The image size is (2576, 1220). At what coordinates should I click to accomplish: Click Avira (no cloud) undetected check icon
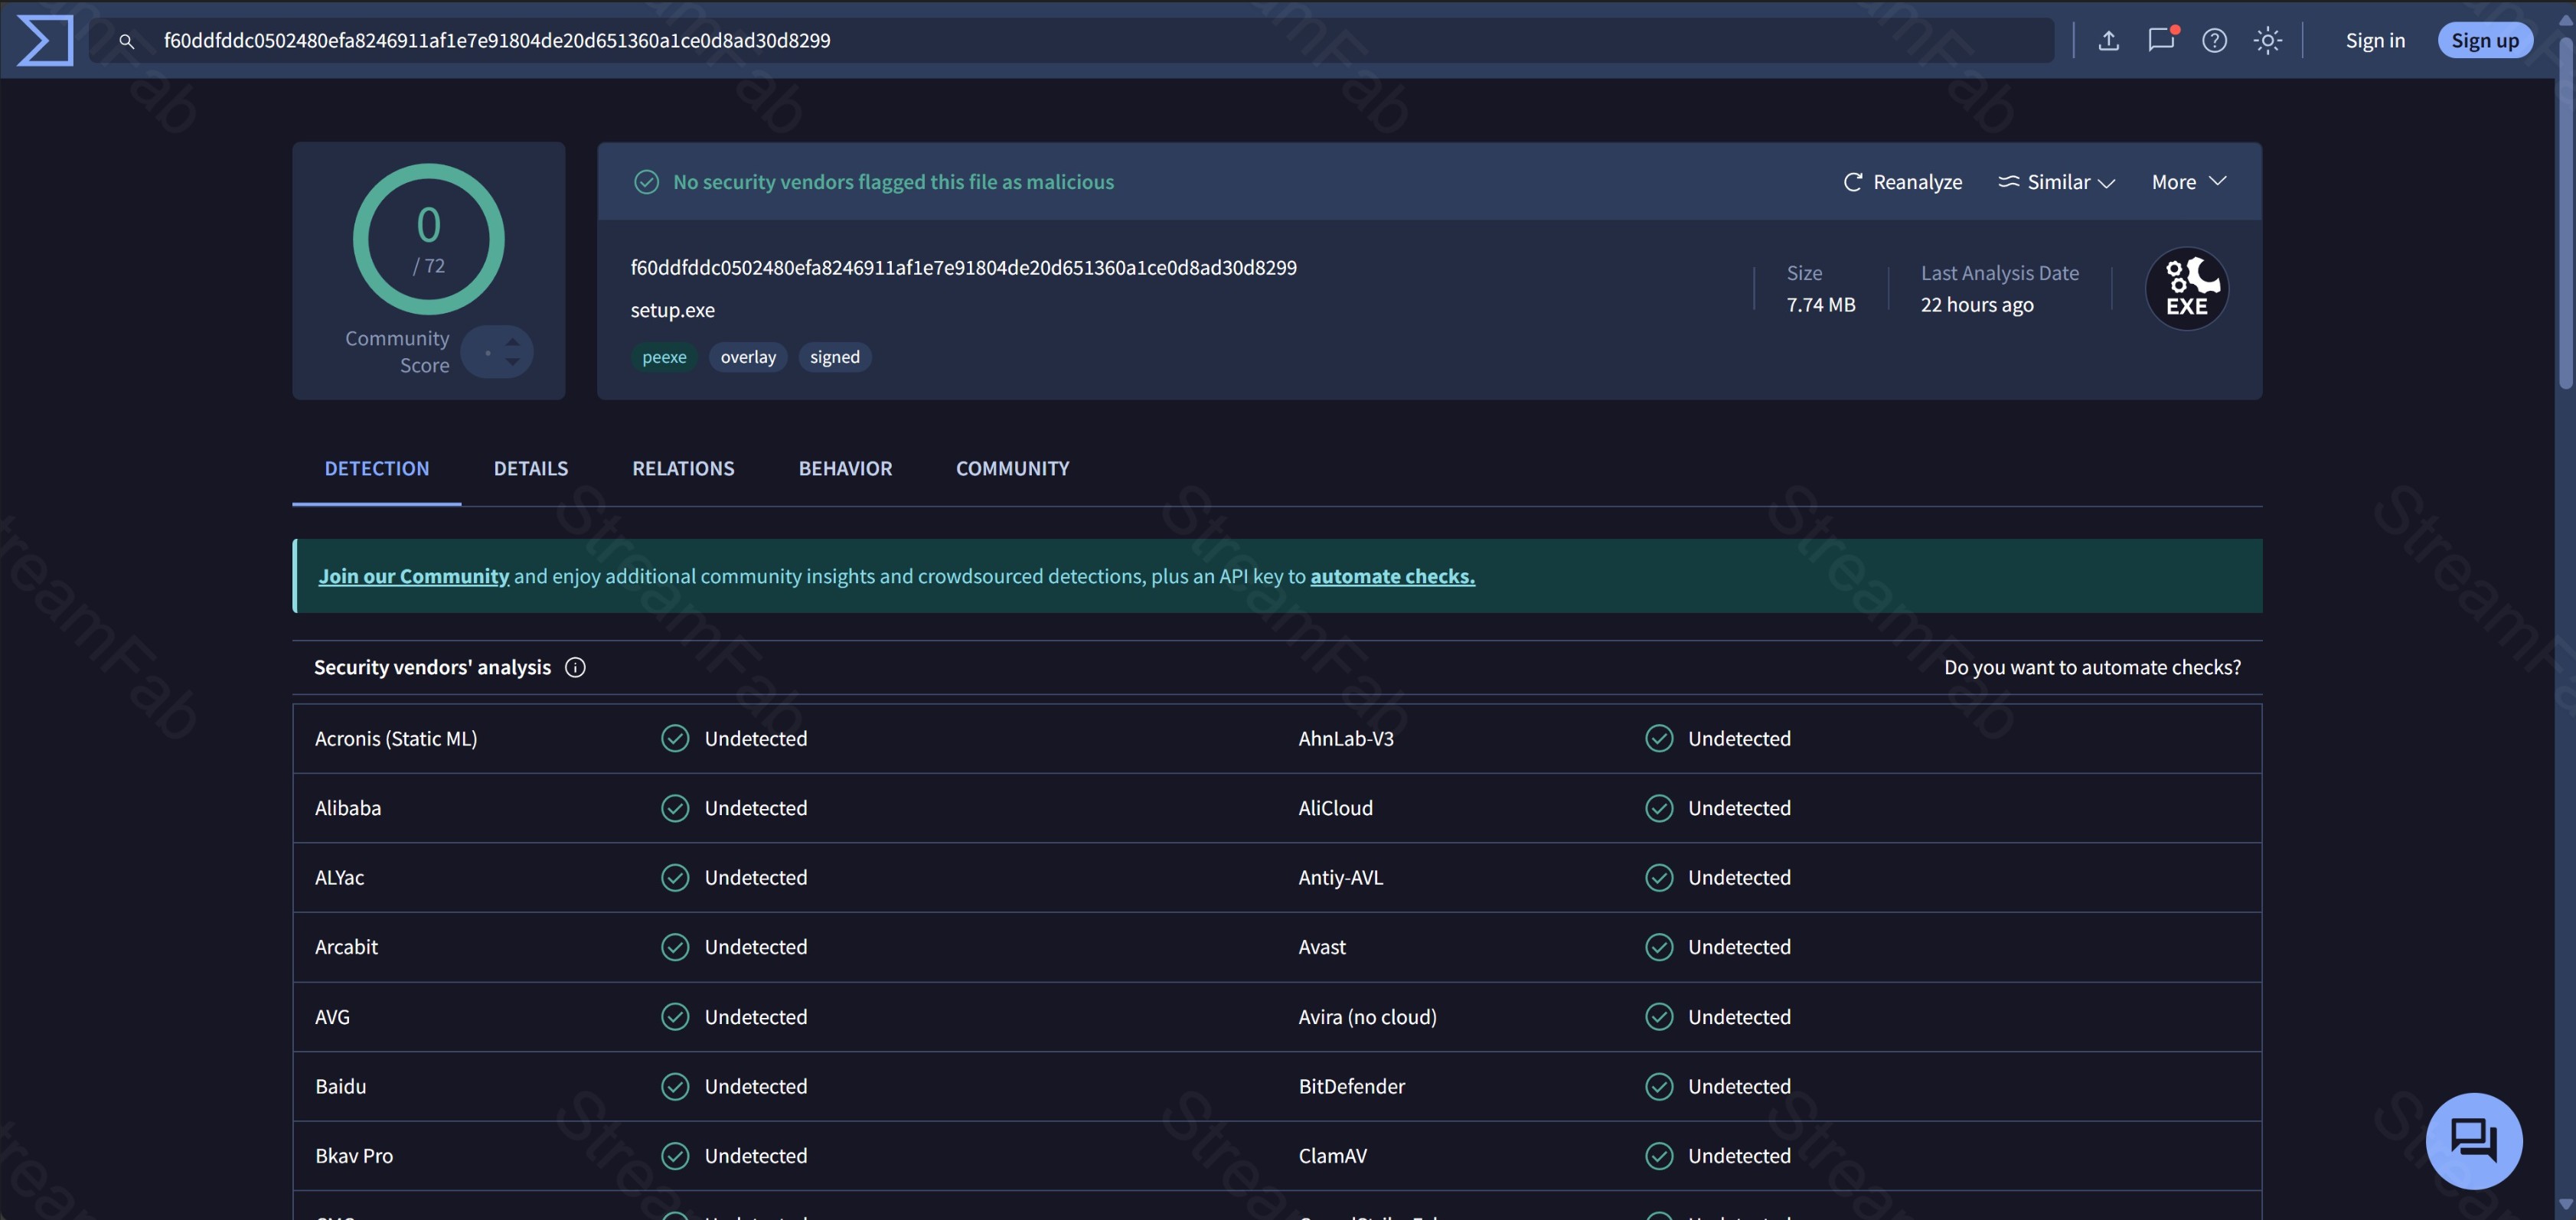tap(1659, 1017)
